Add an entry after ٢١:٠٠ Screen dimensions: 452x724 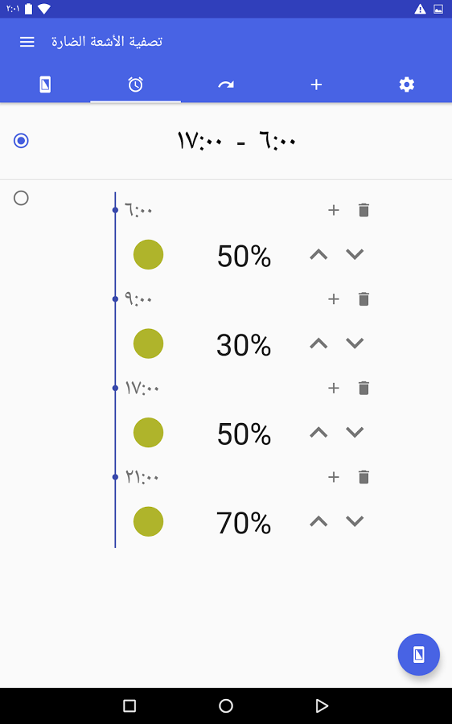[333, 477]
